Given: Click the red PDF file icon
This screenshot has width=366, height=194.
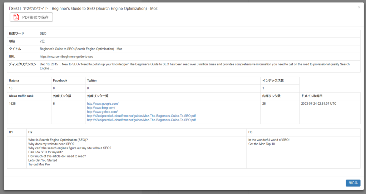Looking at the screenshot, I should (x=16, y=17).
